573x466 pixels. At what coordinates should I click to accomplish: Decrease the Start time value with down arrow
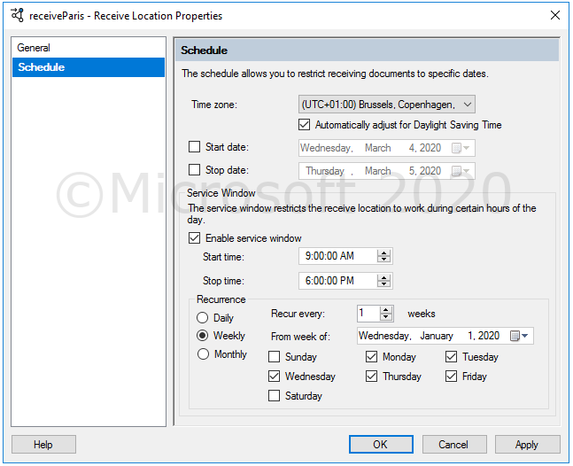click(383, 259)
